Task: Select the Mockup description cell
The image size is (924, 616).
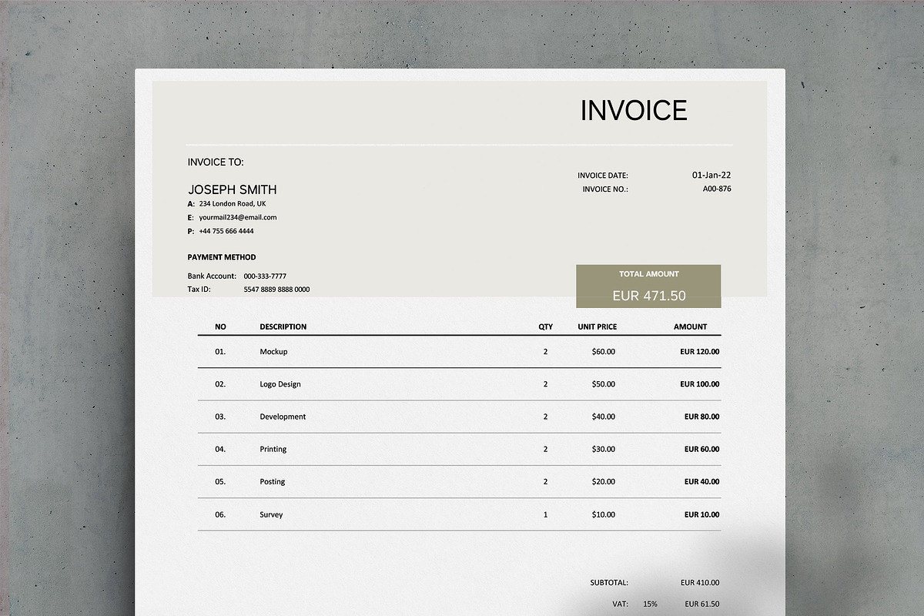Action: point(273,352)
